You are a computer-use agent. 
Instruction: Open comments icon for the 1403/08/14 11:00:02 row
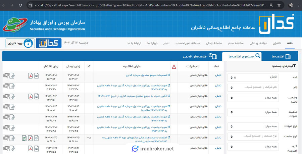(6, 107)
